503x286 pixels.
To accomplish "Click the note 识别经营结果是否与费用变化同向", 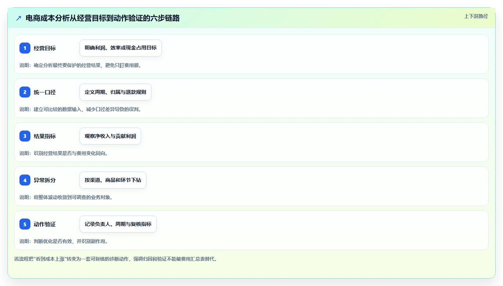I will click(64, 153).
